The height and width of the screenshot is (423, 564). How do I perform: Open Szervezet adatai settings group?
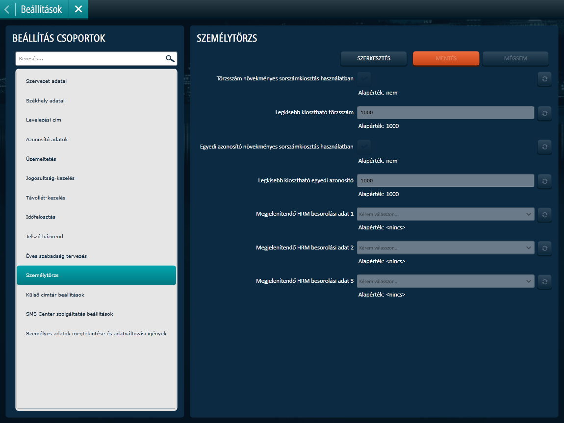[x=96, y=81]
